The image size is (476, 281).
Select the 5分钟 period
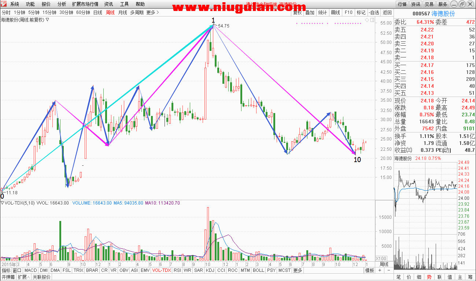34,12
